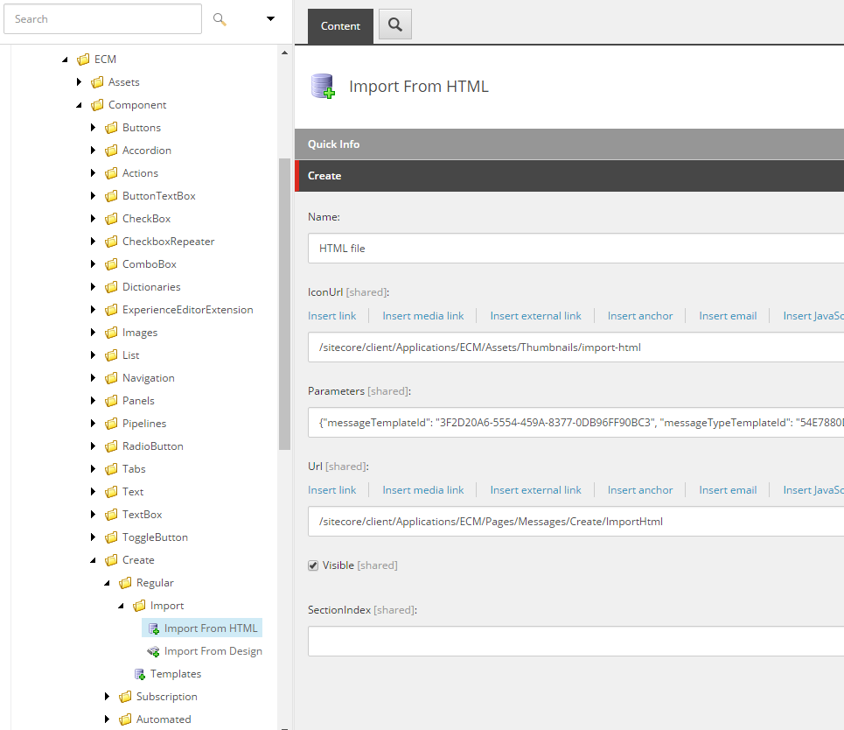Collapse the Import tree node
This screenshot has width=844, height=730.
click(121, 606)
